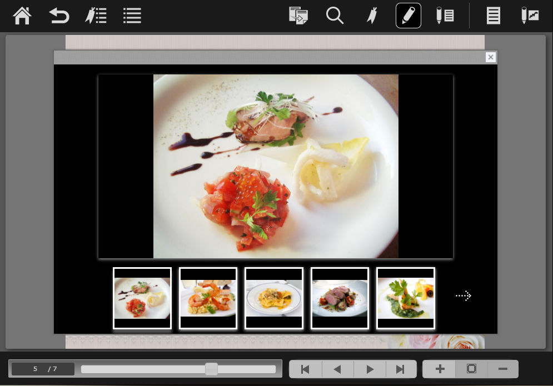The image size is (553, 386).
Task: Open the text view lines icon
Action: (x=493, y=16)
